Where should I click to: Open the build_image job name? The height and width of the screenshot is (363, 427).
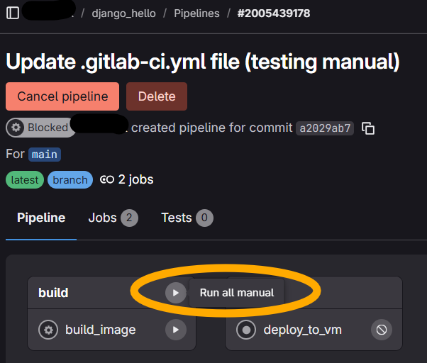pos(100,330)
